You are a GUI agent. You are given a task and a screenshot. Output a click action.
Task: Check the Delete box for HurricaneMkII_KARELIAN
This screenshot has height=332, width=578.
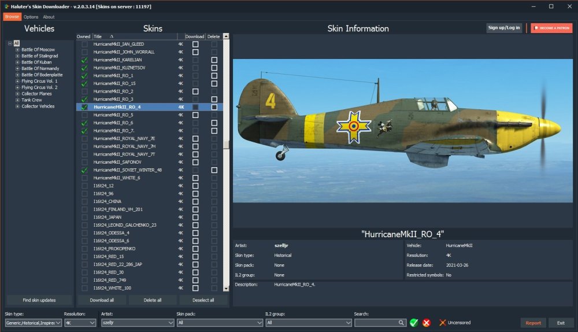click(x=214, y=60)
